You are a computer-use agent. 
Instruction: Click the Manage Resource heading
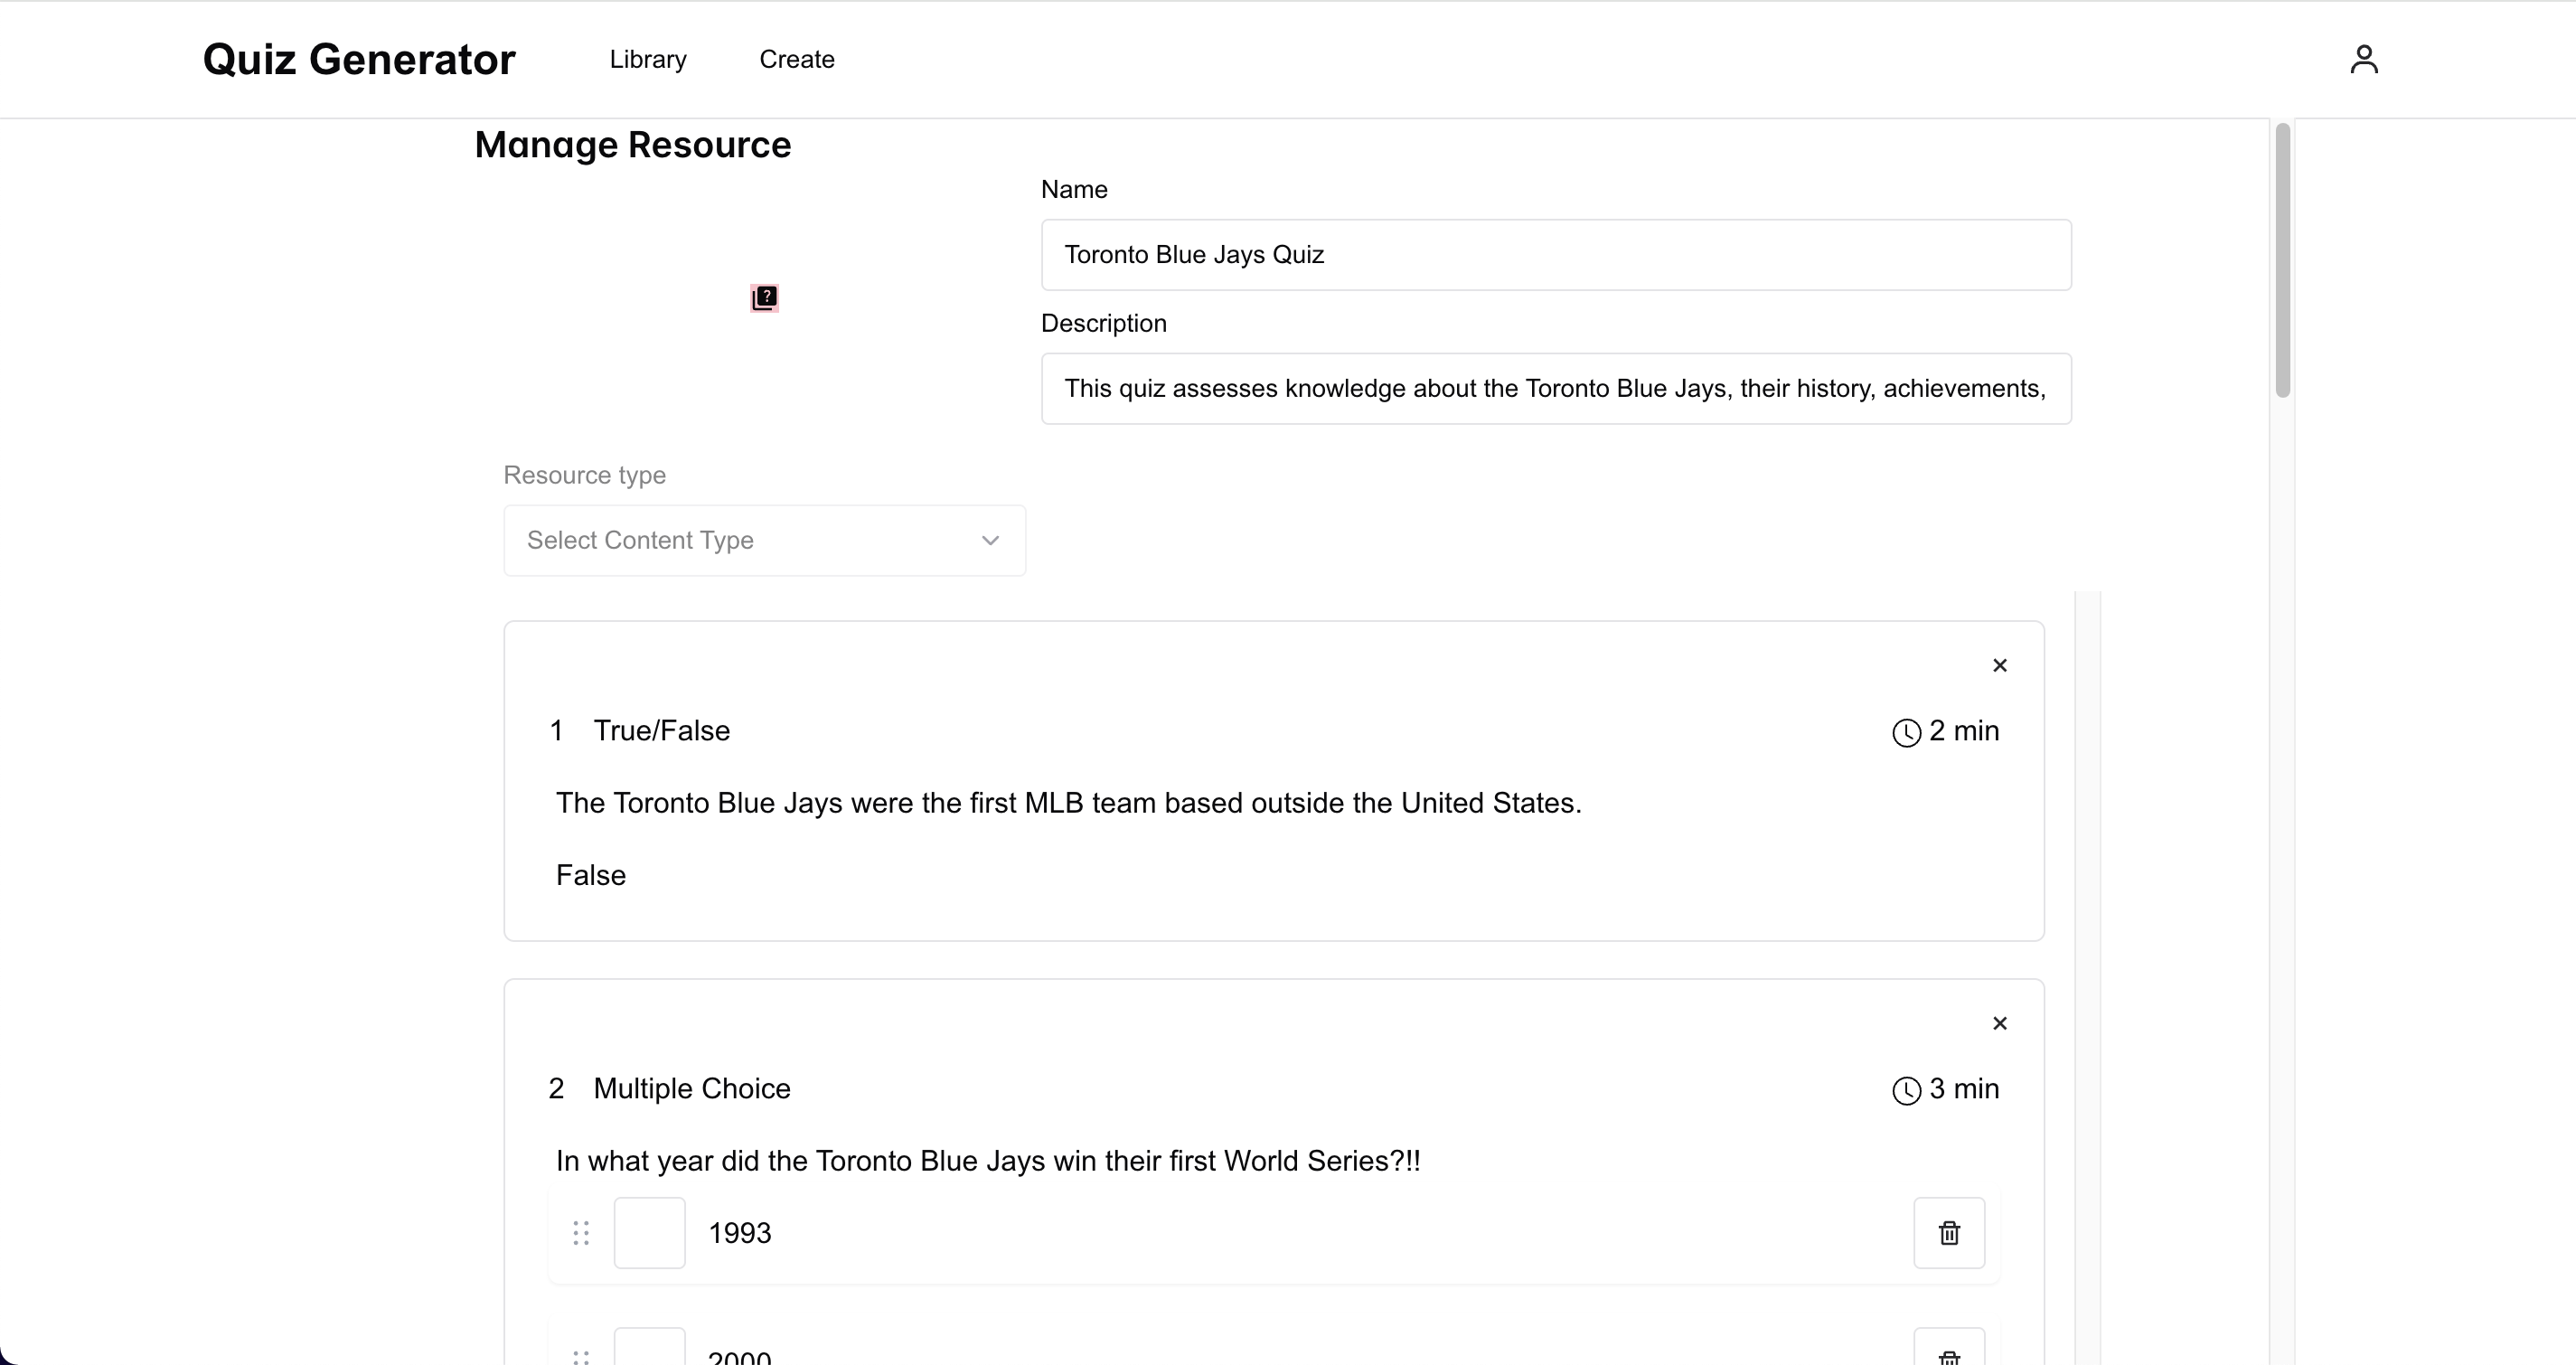tap(633, 145)
